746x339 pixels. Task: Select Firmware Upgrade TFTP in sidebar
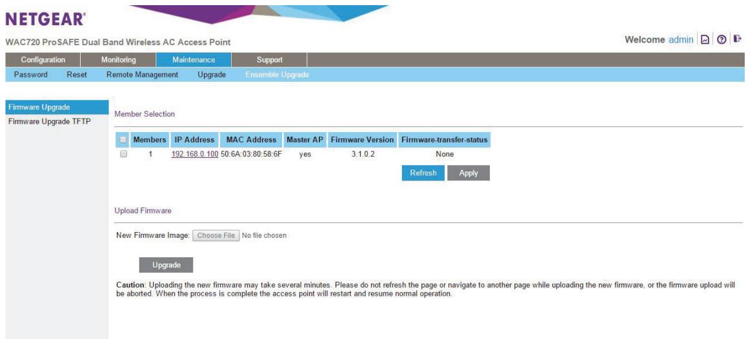pyautogui.click(x=50, y=122)
